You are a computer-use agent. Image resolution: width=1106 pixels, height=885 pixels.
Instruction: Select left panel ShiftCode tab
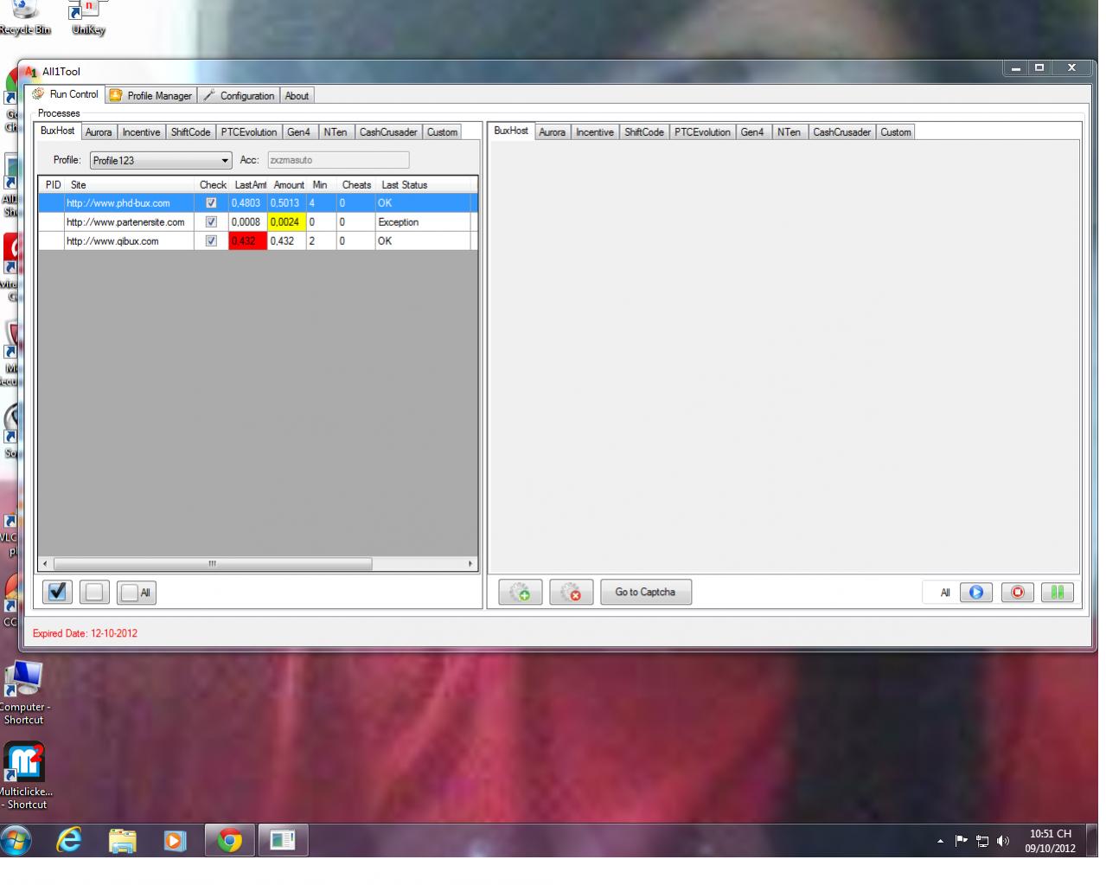(190, 132)
